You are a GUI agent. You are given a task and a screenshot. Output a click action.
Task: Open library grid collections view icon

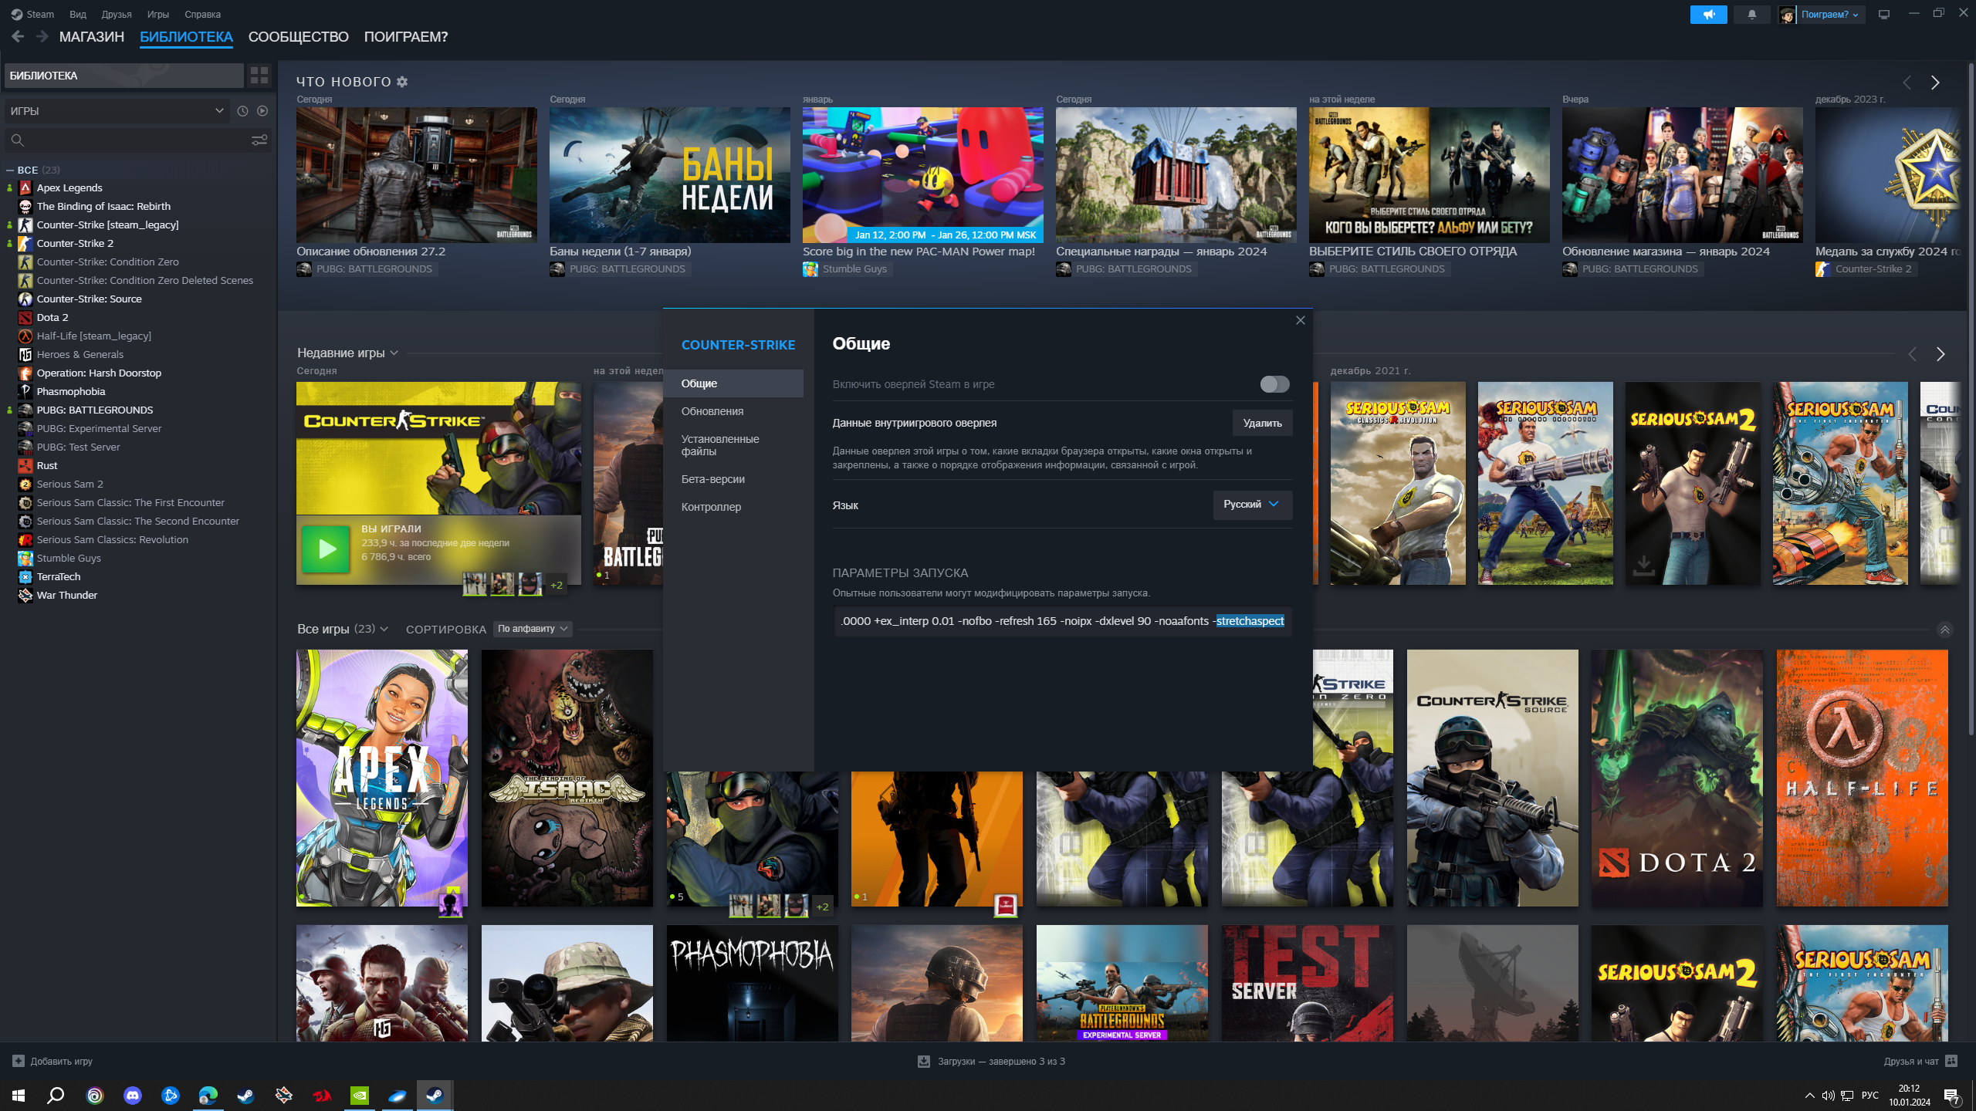tap(259, 76)
